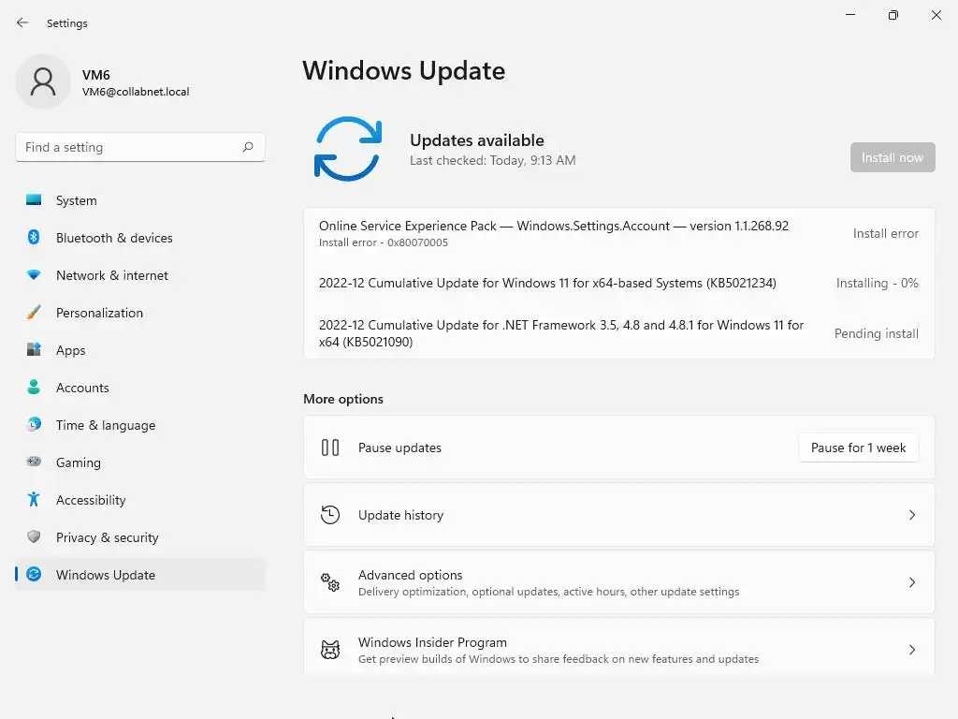Click Install error - 0x80070005 text
The height and width of the screenshot is (719, 958).
tap(383, 242)
